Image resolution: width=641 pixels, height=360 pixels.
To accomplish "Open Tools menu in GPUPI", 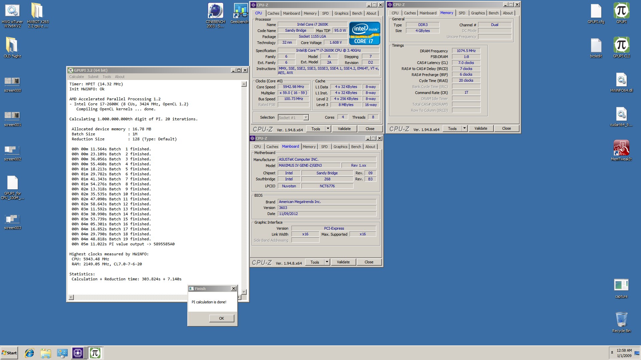I will coord(106,77).
